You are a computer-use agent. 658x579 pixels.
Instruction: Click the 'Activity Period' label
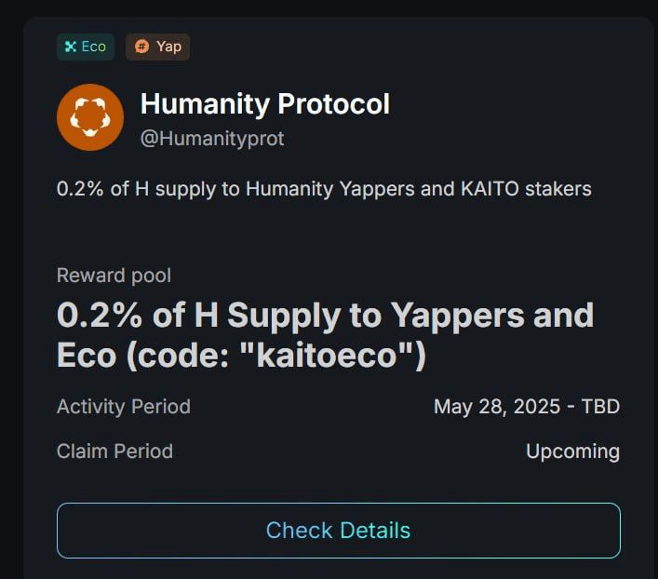(x=124, y=407)
